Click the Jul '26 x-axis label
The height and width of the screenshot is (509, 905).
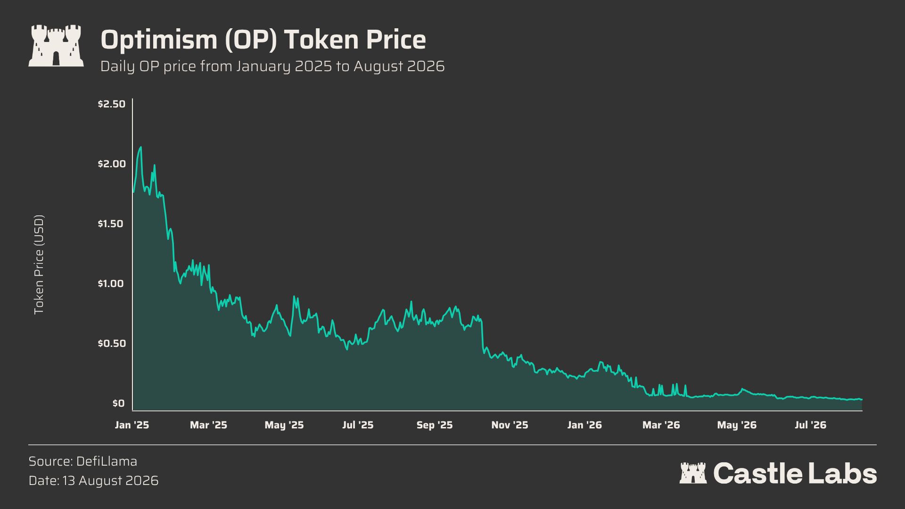click(811, 425)
